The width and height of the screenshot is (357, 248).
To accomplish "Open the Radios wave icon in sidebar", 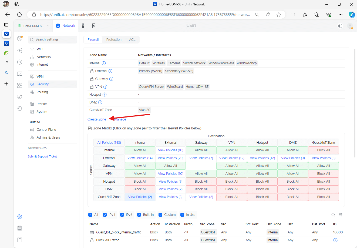I will pyautogui.click(x=20, y=97).
